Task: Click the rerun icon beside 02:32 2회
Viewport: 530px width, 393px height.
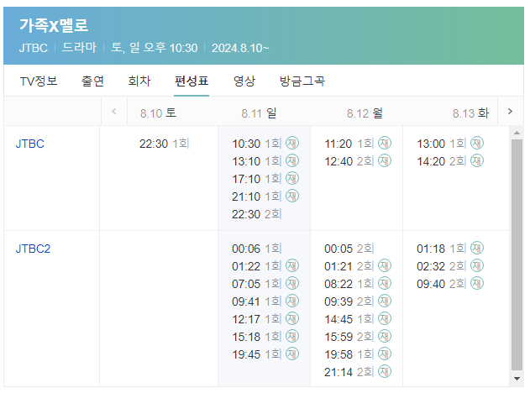Action: click(477, 265)
